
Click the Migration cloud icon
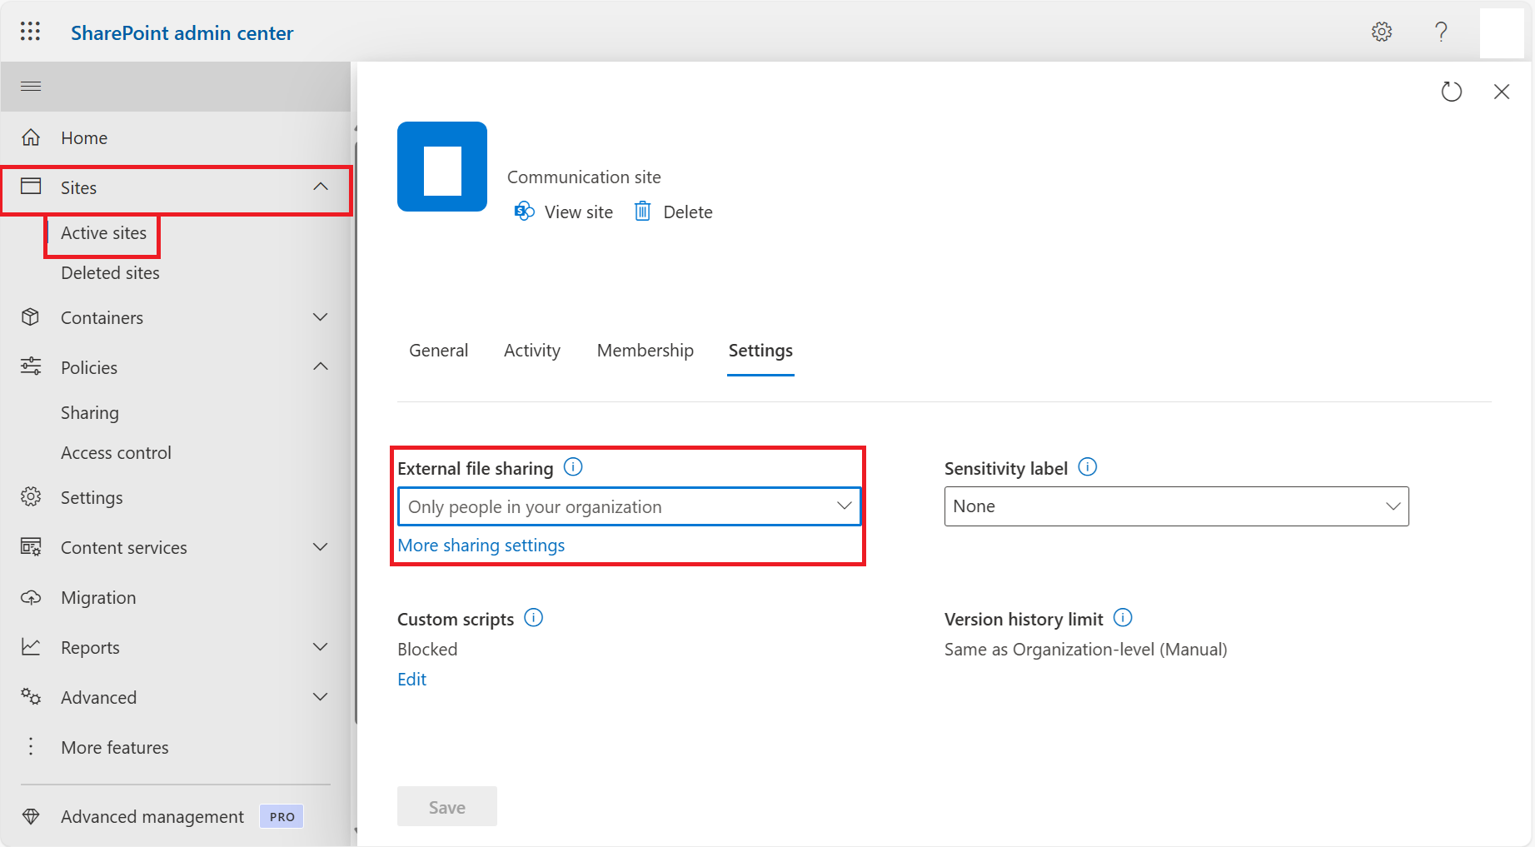[31, 597]
